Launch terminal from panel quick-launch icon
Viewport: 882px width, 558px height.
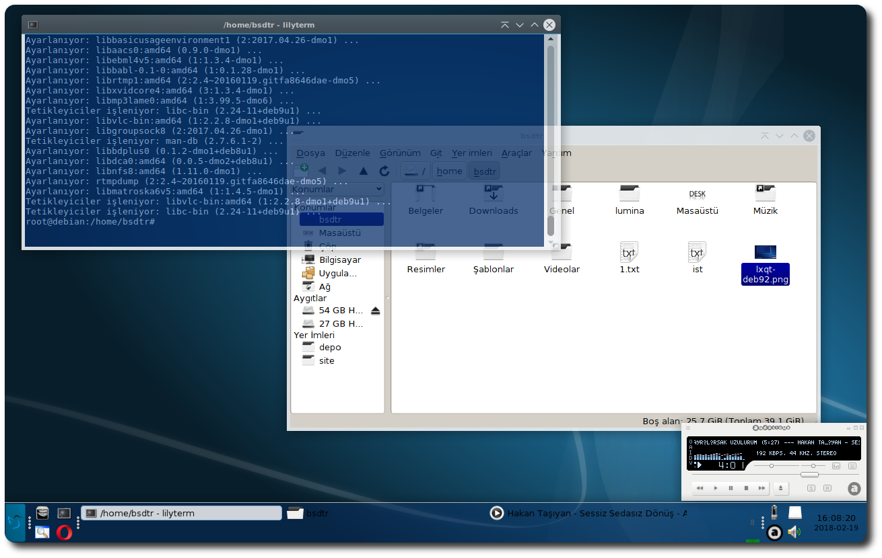(x=64, y=513)
